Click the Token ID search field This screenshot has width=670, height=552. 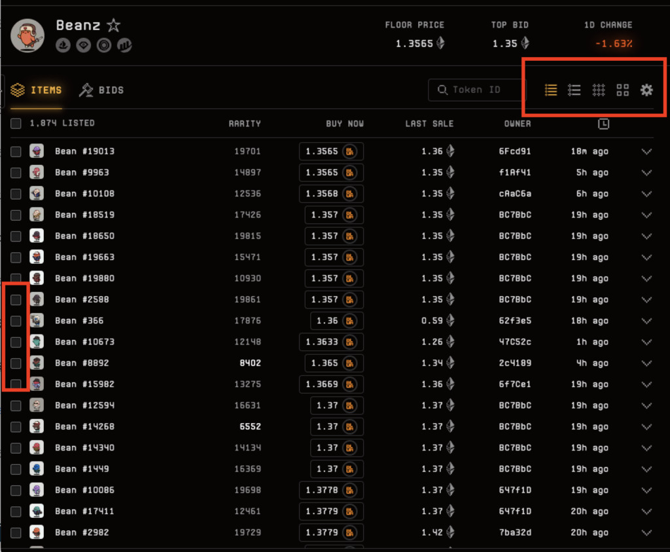[477, 90]
